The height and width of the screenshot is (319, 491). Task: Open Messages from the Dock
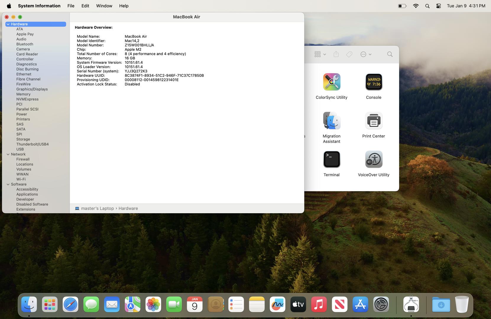pos(91,304)
